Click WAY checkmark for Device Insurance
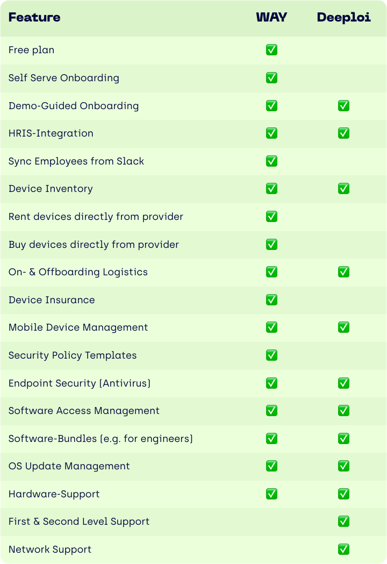The height and width of the screenshot is (564, 387). pos(271,299)
